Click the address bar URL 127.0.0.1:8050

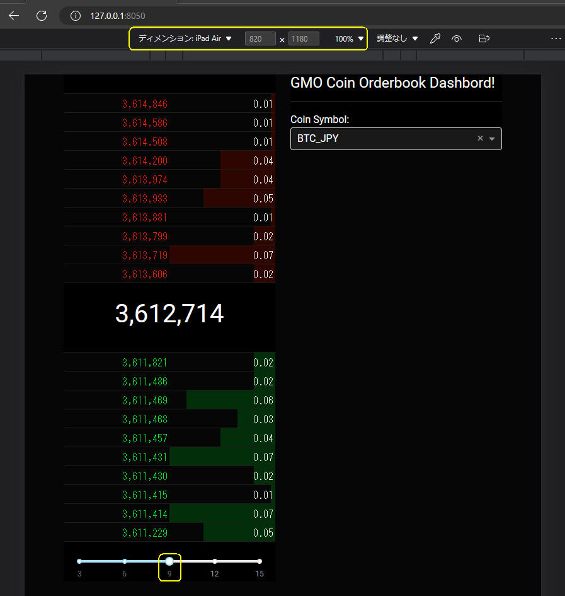click(x=118, y=16)
